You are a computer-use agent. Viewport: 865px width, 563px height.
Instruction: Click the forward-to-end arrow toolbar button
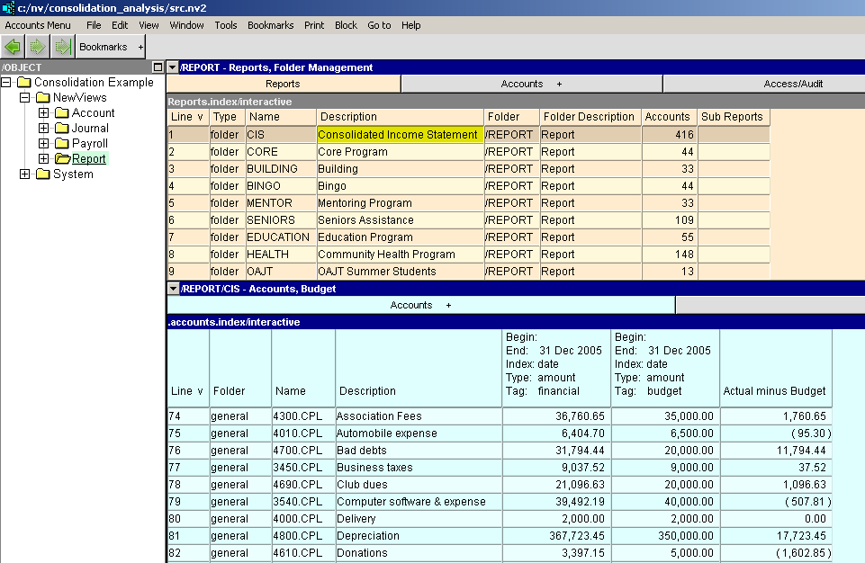pos(61,47)
